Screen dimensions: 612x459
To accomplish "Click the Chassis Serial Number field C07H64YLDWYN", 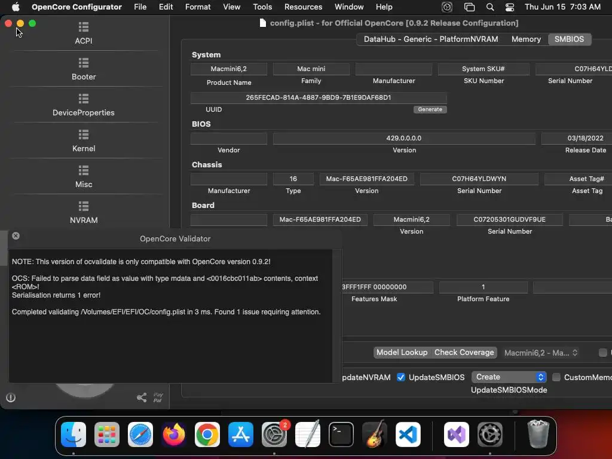I will click(479, 179).
